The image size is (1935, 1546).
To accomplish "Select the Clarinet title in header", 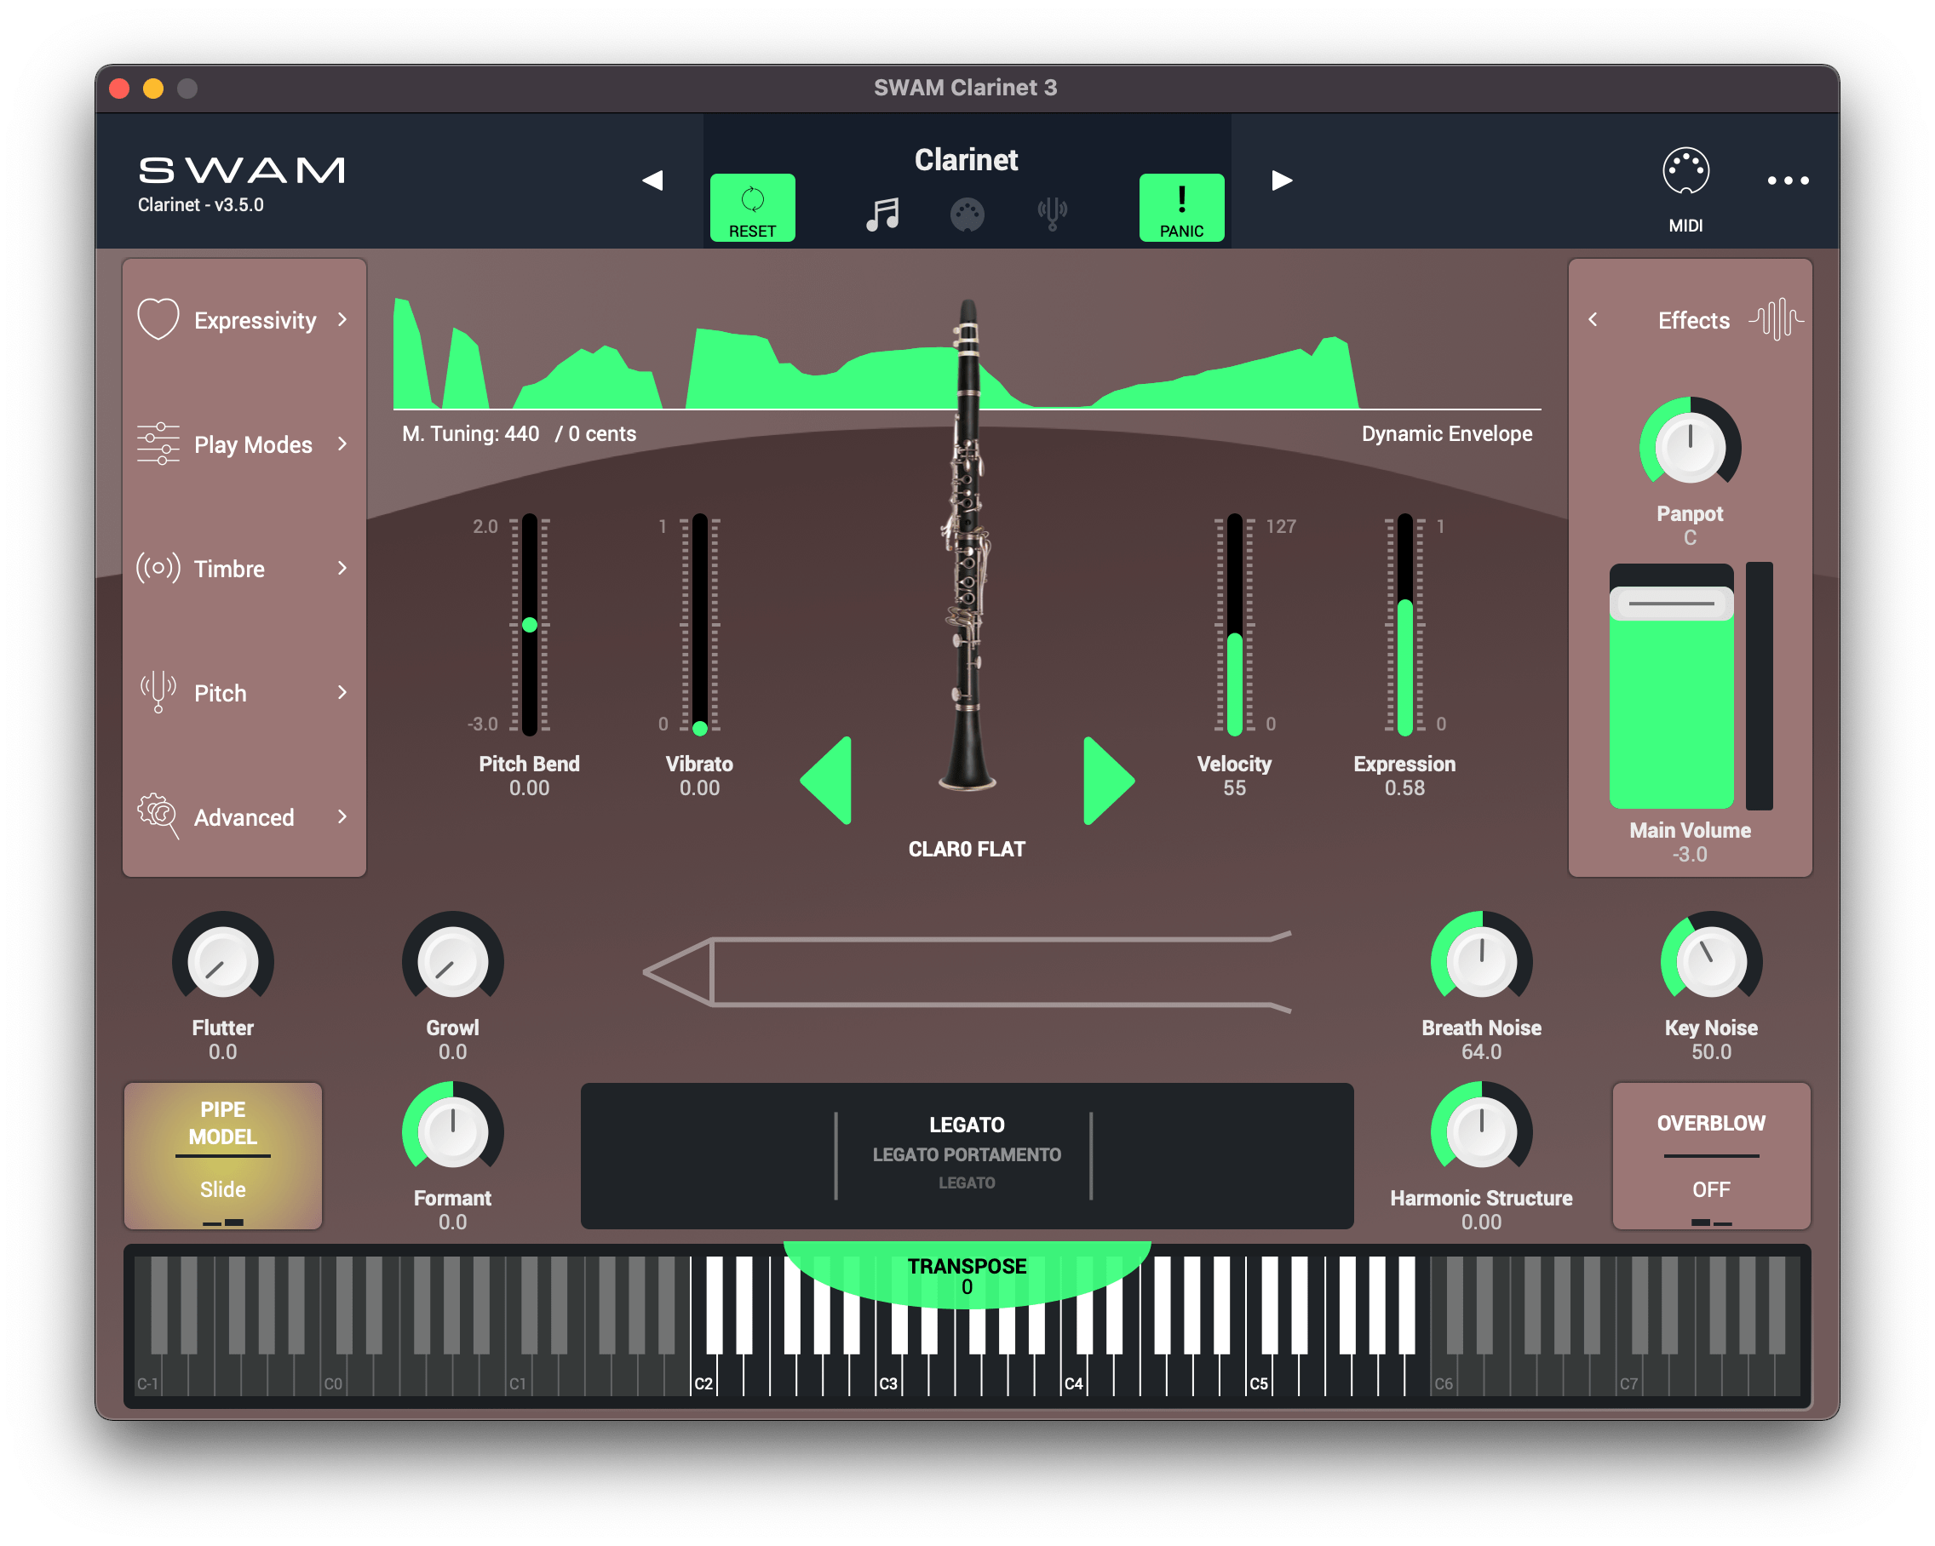I will tap(967, 160).
